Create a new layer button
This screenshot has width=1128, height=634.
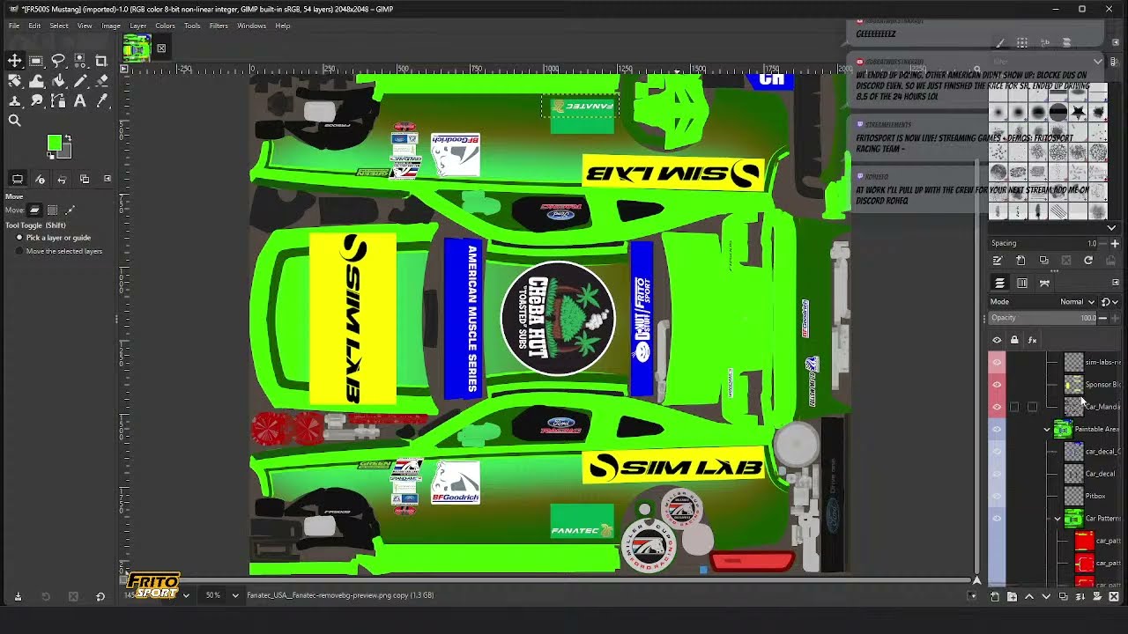(995, 597)
